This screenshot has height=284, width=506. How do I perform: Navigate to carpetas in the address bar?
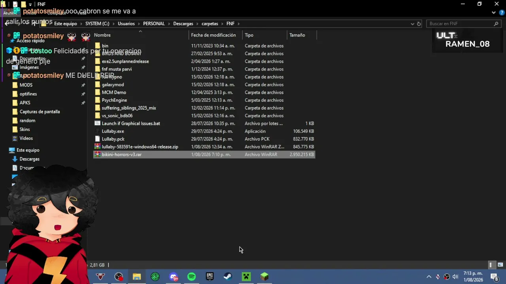210,24
